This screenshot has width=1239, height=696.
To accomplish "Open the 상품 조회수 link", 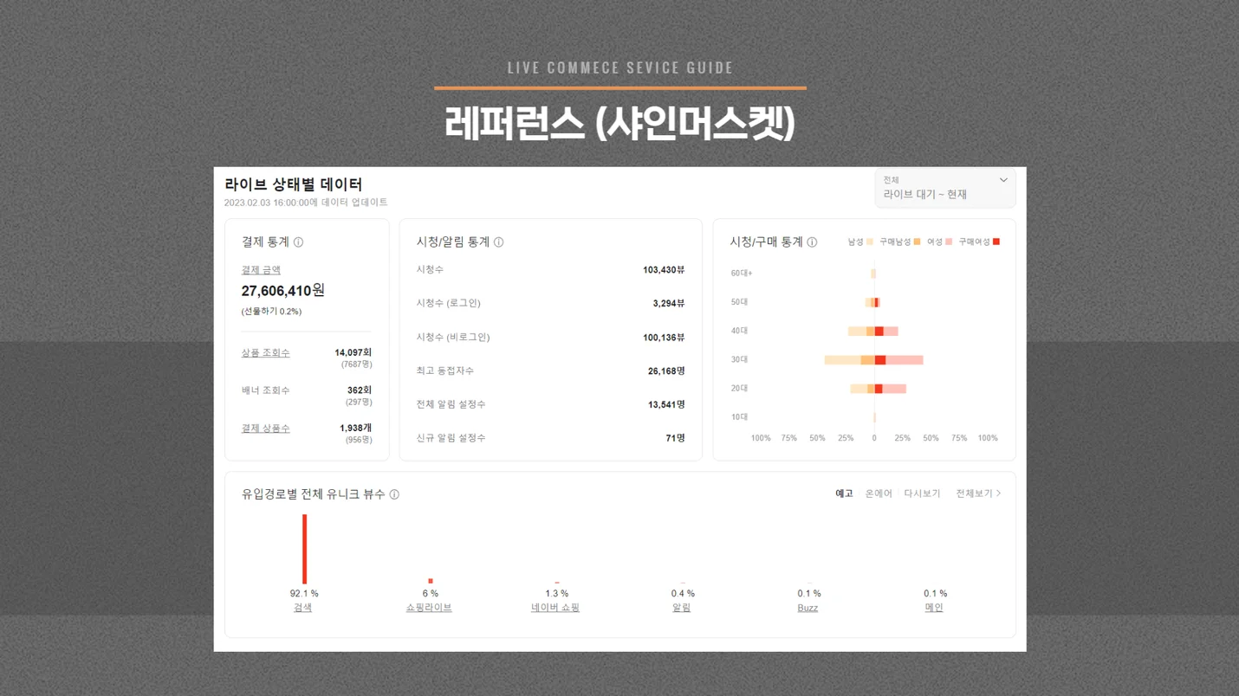I will [x=265, y=353].
